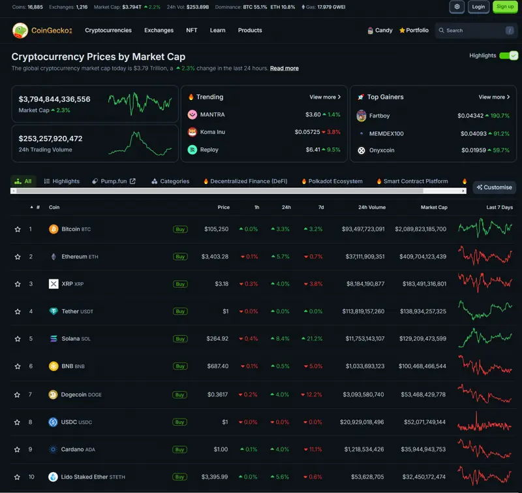
Task: Click the Lido Staked Ether icon
Action: tap(53, 477)
